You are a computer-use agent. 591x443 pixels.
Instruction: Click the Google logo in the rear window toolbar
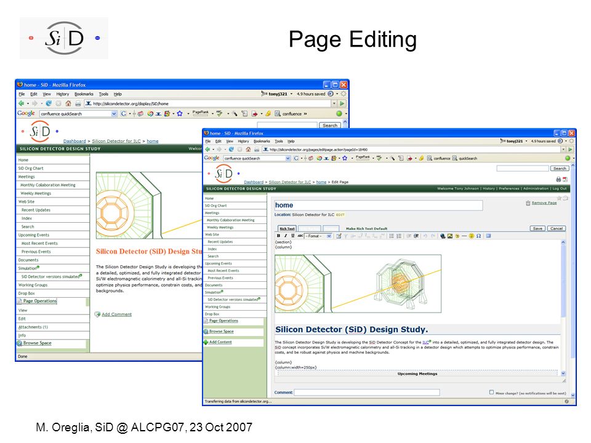(x=26, y=113)
